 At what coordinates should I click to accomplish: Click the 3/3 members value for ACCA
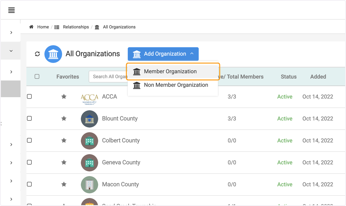point(232,97)
